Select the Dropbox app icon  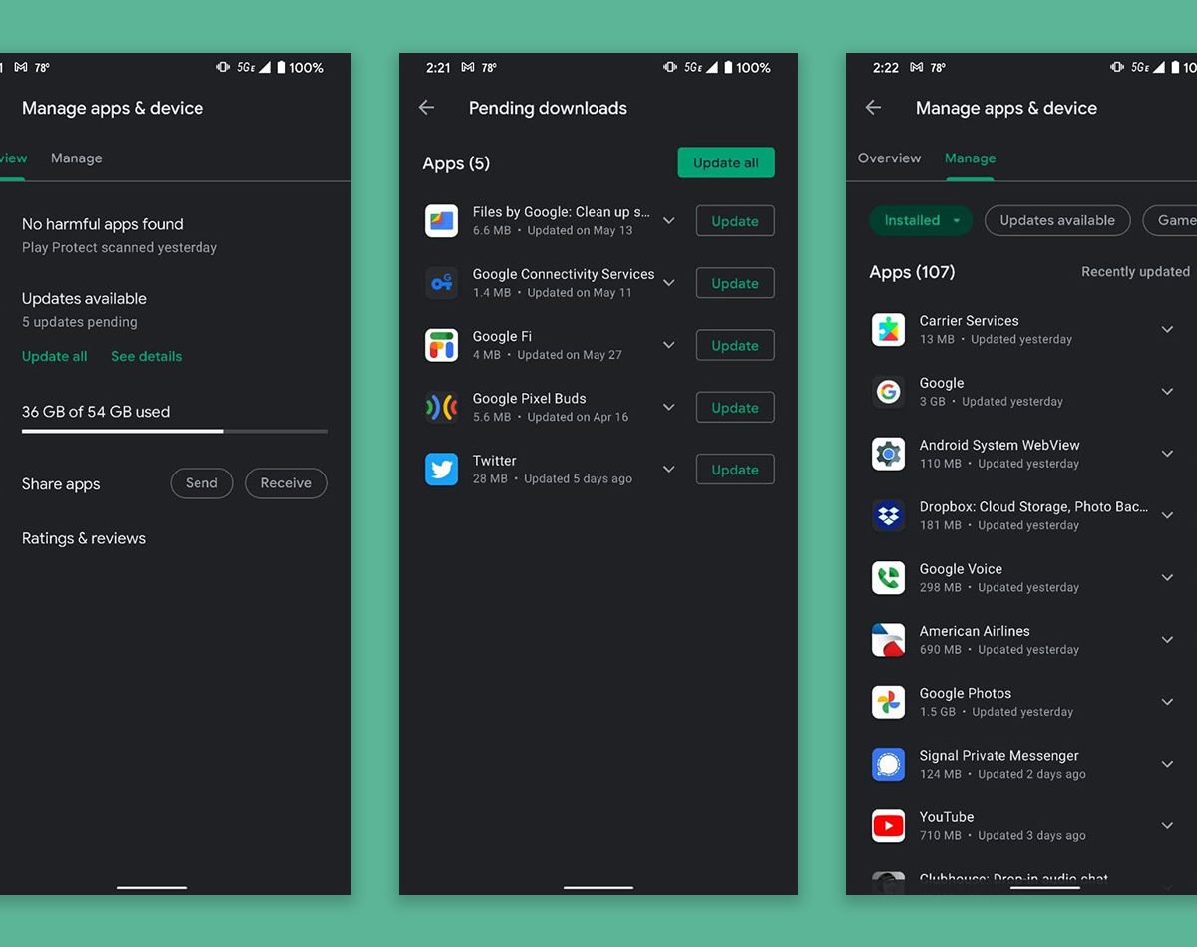coord(888,515)
